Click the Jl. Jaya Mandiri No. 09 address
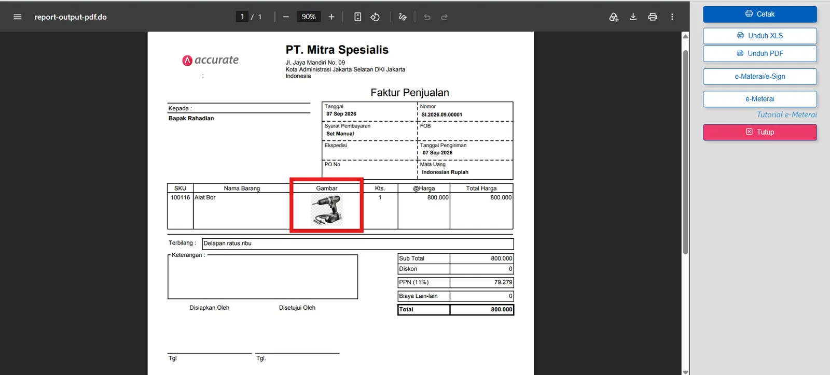Viewport: 830px width, 375px height. pos(315,63)
